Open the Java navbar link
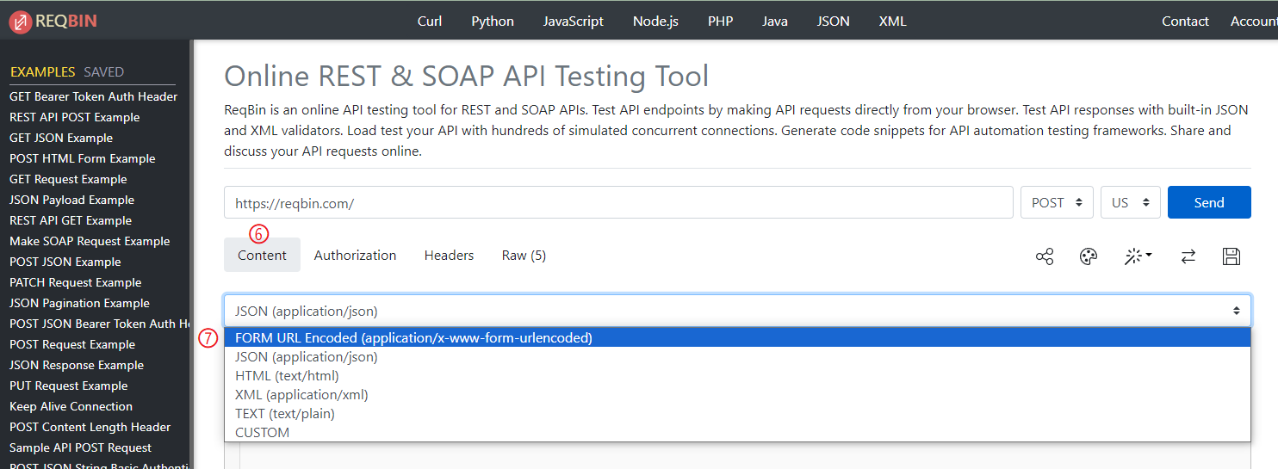 [775, 22]
